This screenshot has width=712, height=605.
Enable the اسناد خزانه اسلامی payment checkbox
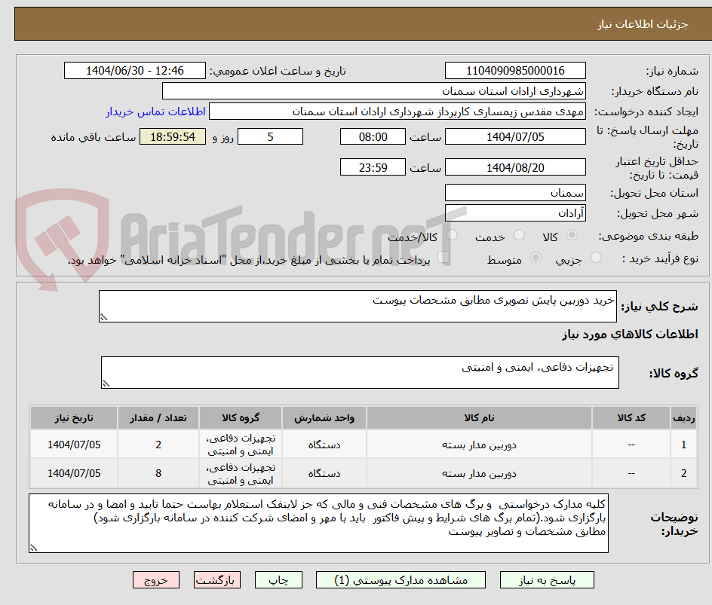[x=445, y=255]
